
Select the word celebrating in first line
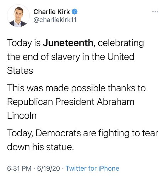click(121, 43)
